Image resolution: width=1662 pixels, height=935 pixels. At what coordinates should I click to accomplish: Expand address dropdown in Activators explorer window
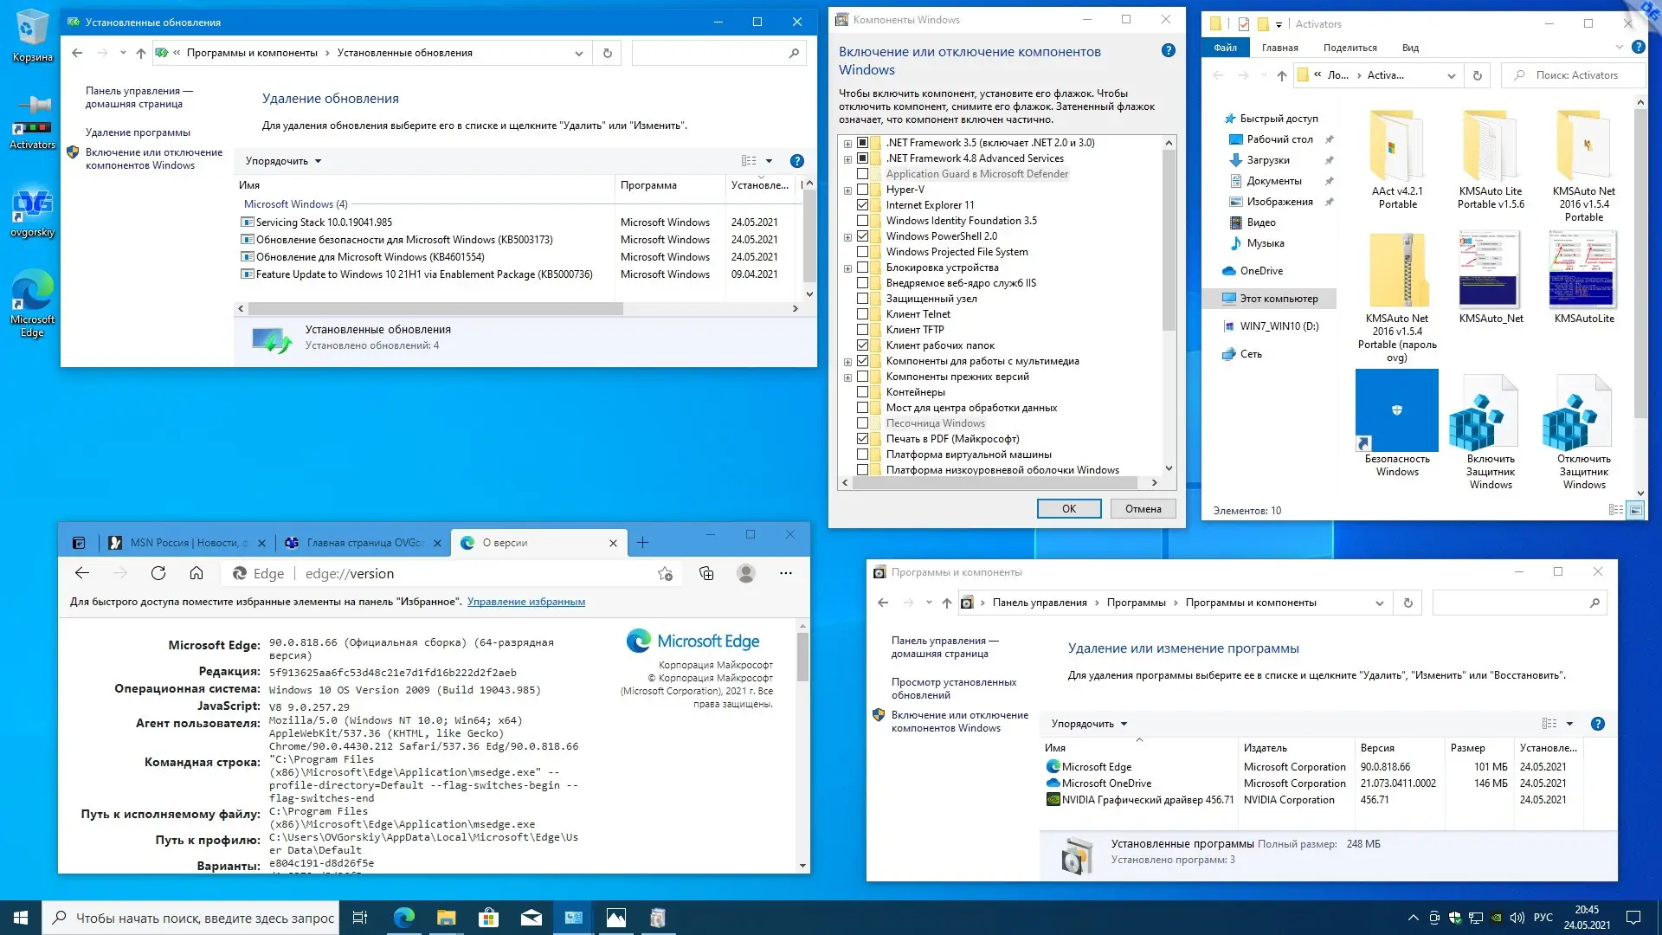pos(1451,76)
